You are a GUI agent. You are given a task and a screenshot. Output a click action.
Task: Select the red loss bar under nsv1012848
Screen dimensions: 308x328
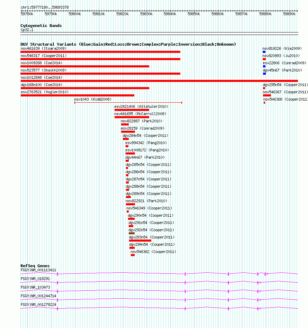(159, 81)
